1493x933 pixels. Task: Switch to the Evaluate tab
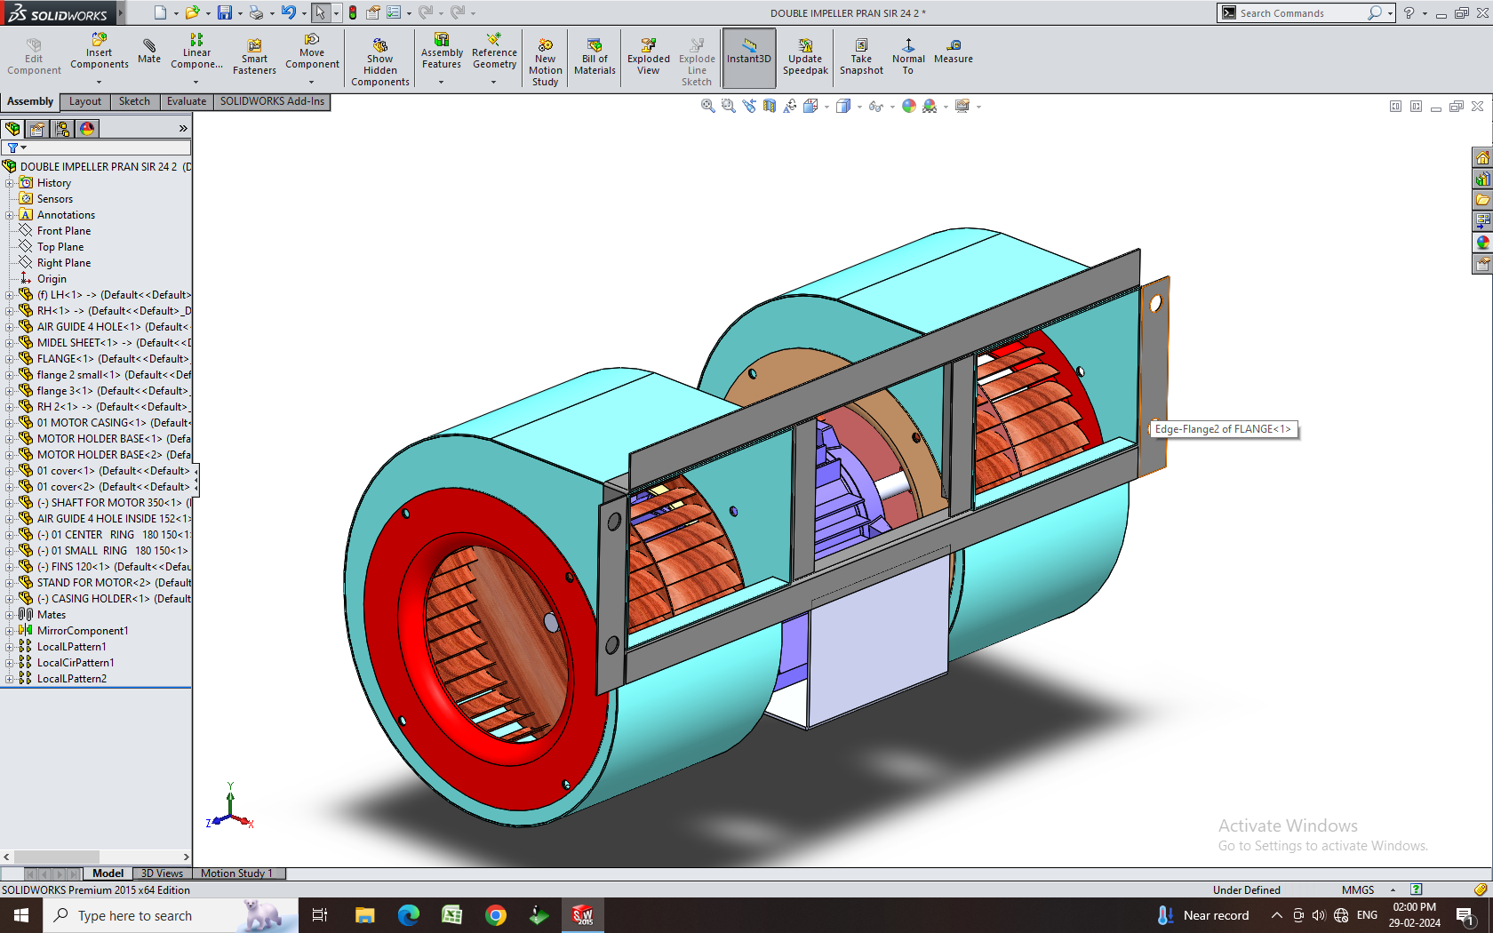pyautogui.click(x=186, y=101)
